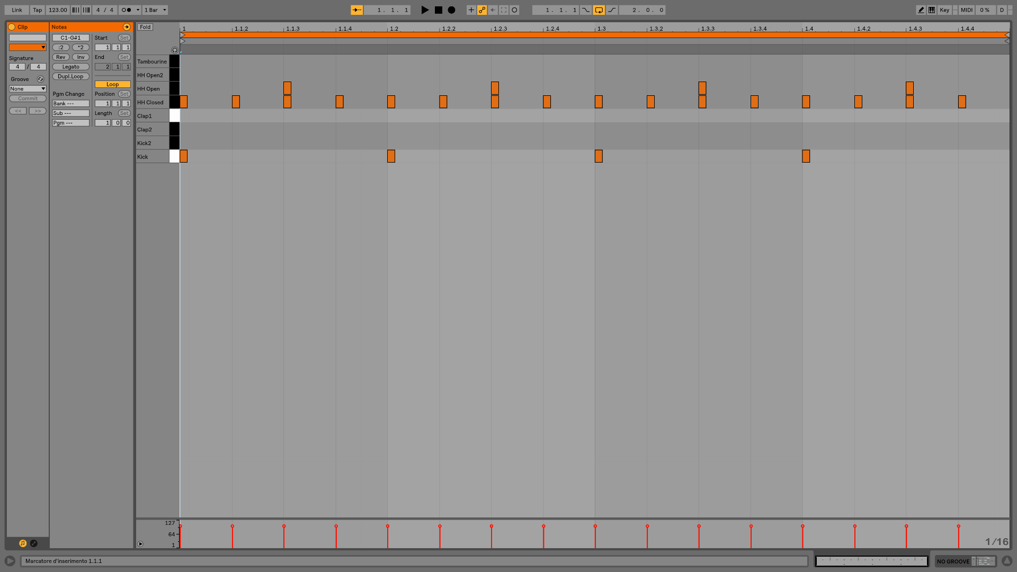
Task: Toggle Automation Arm chain-link icon
Action: pyautogui.click(x=482, y=10)
